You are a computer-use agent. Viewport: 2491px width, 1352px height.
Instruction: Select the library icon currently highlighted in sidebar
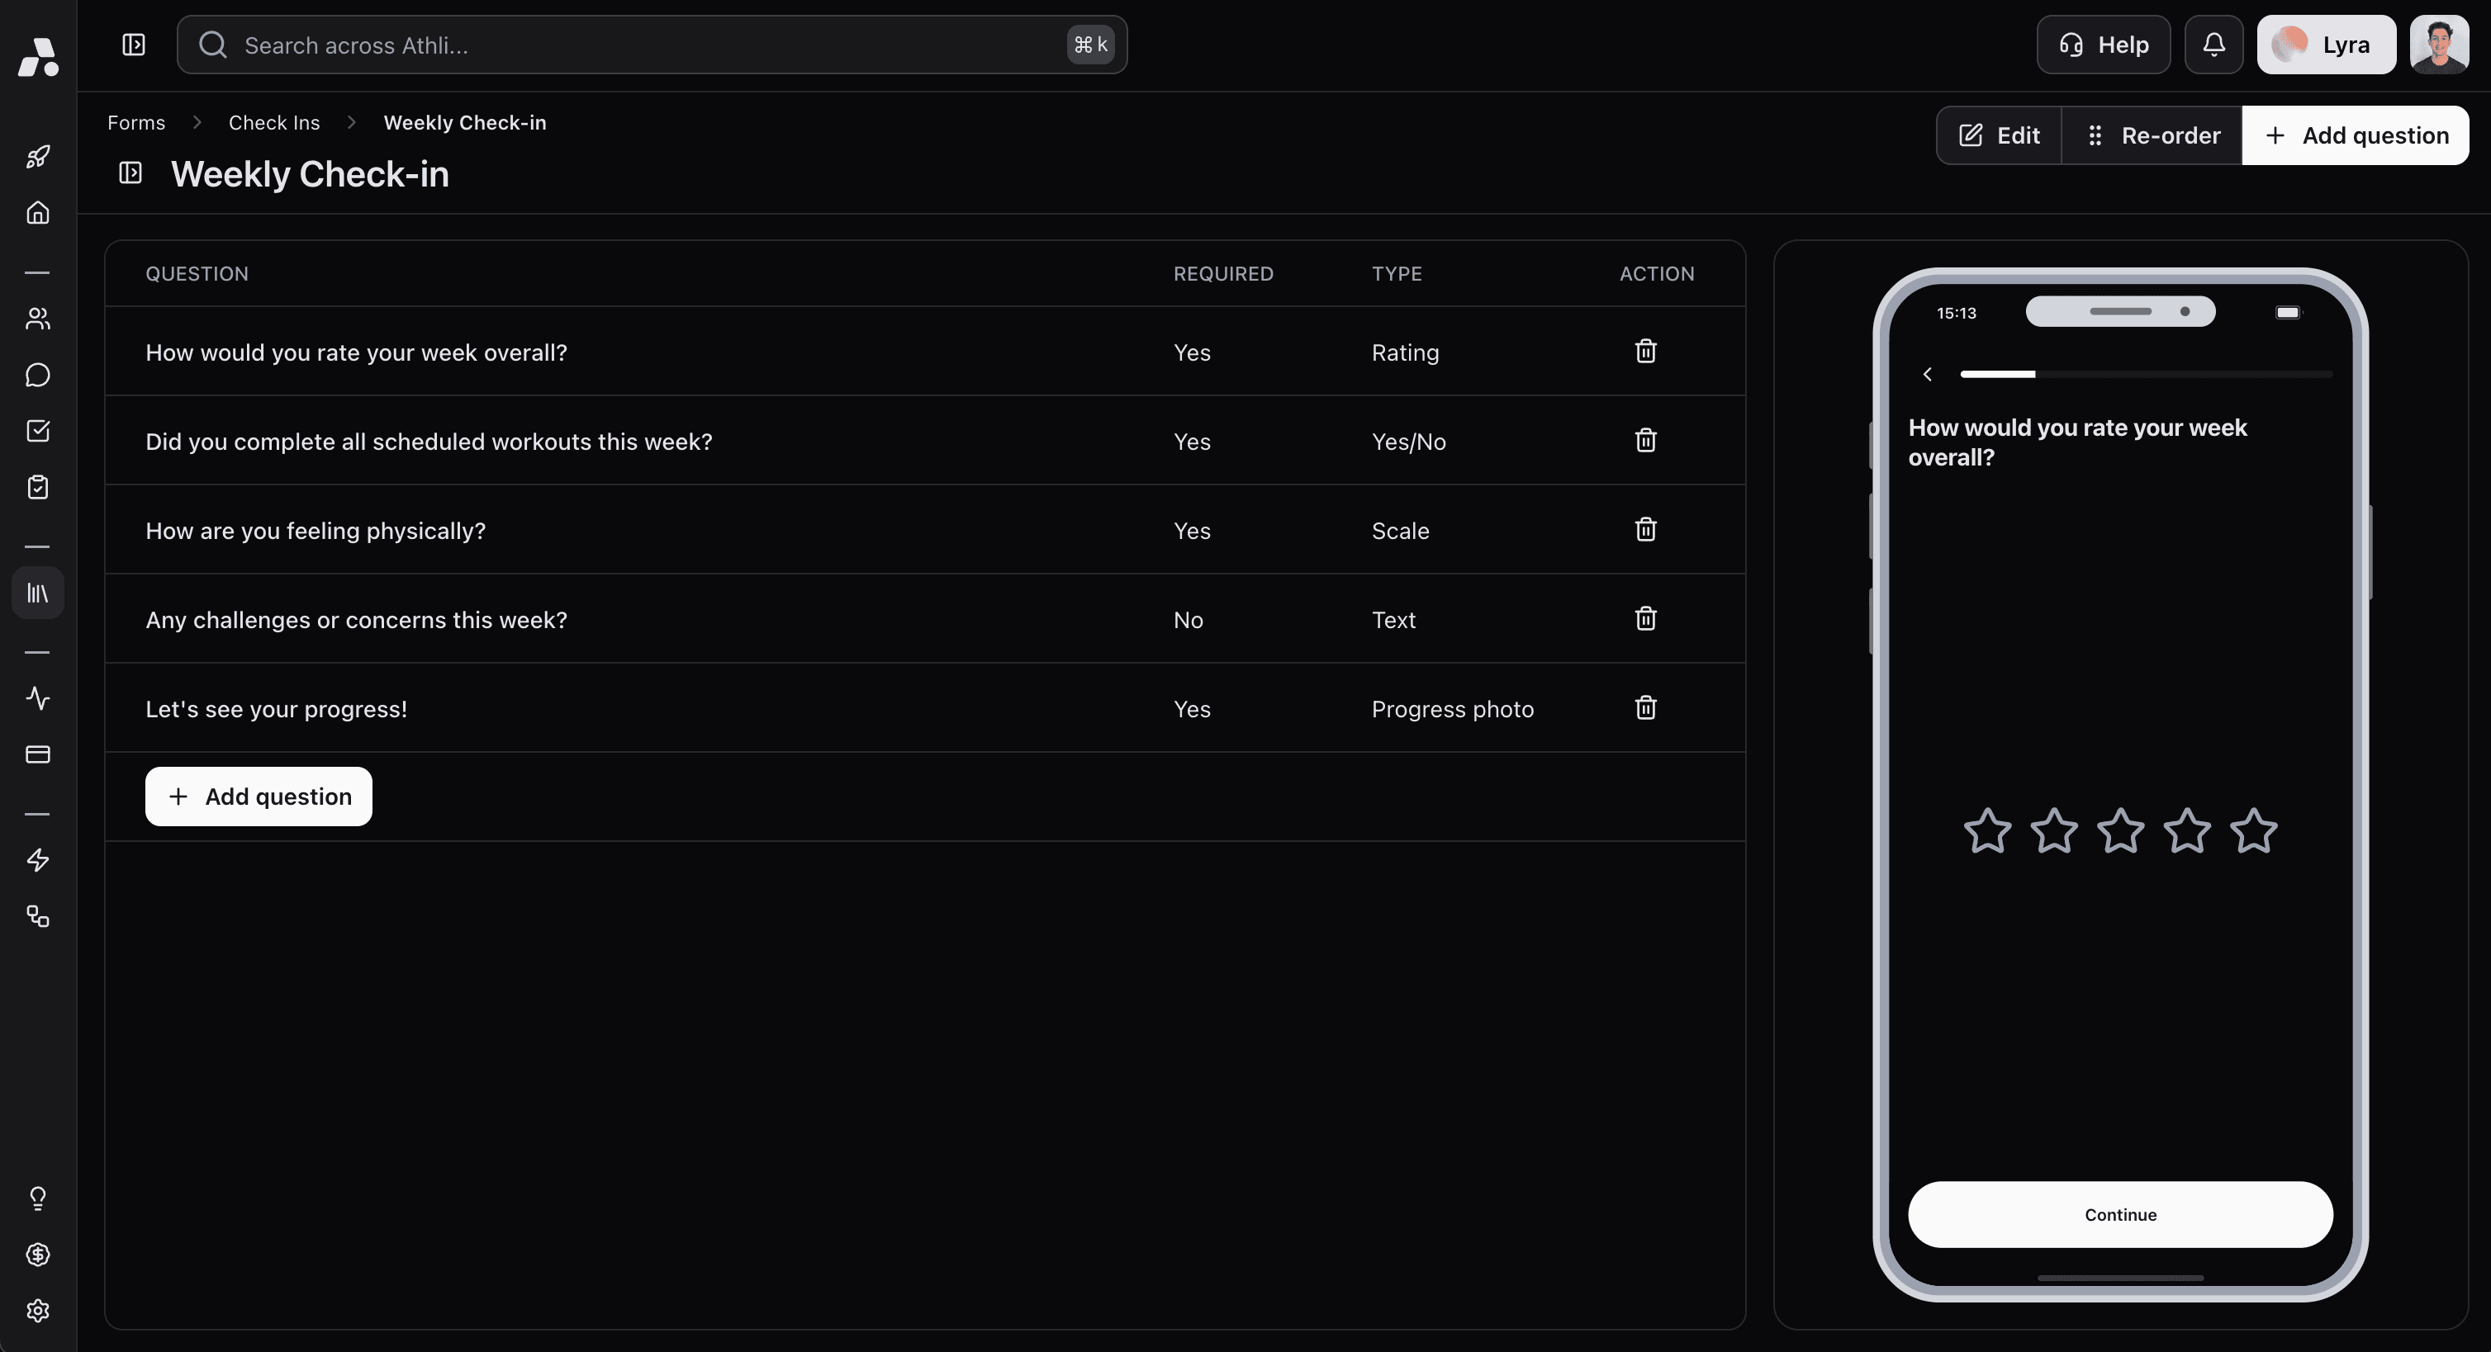(38, 593)
